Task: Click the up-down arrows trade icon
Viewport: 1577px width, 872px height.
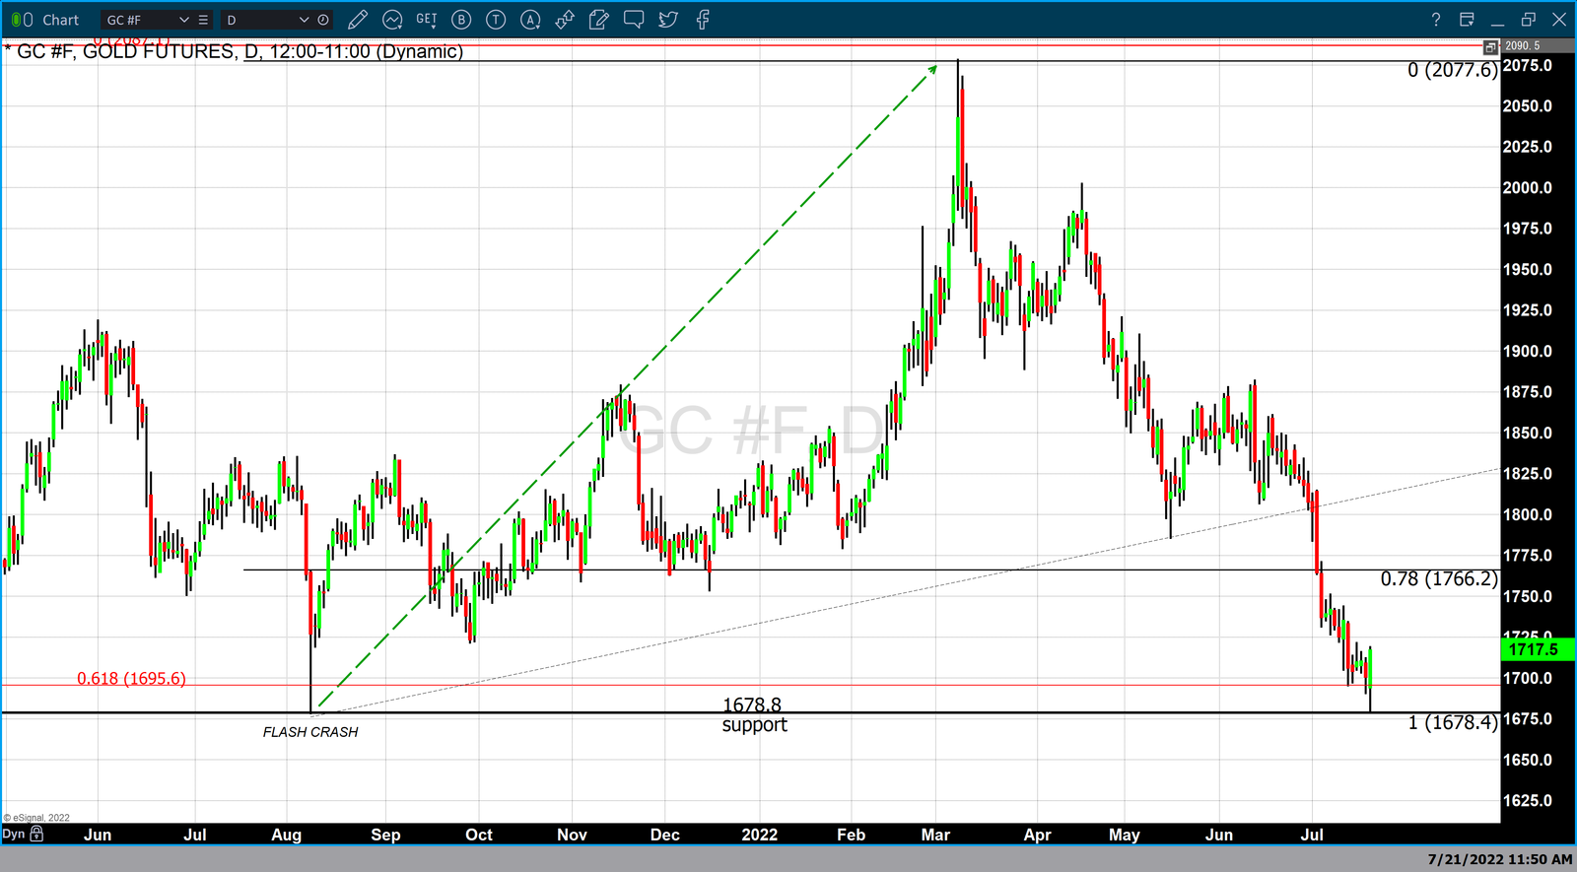Action: (565, 20)
